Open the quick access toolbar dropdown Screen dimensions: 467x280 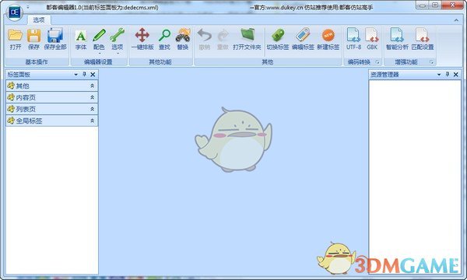[x=28, y=7]
